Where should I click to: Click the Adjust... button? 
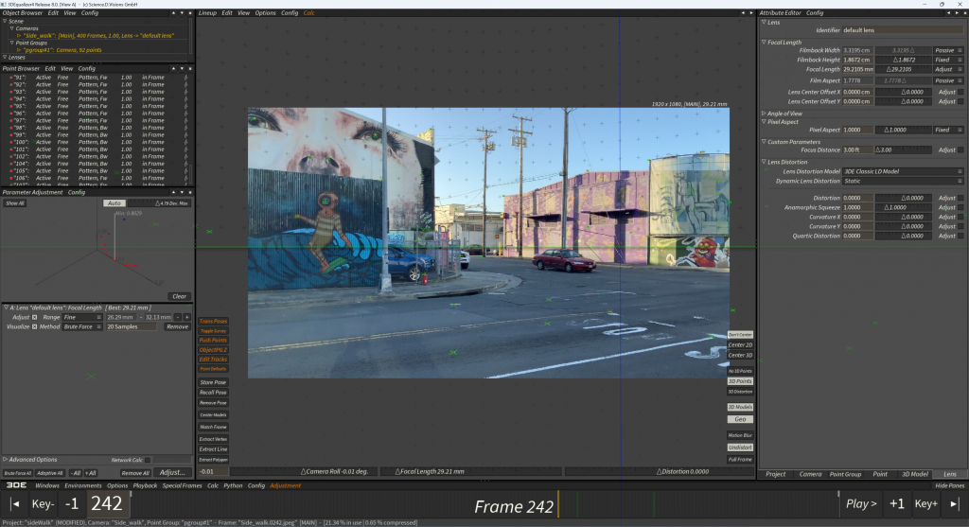pos(172,473)
